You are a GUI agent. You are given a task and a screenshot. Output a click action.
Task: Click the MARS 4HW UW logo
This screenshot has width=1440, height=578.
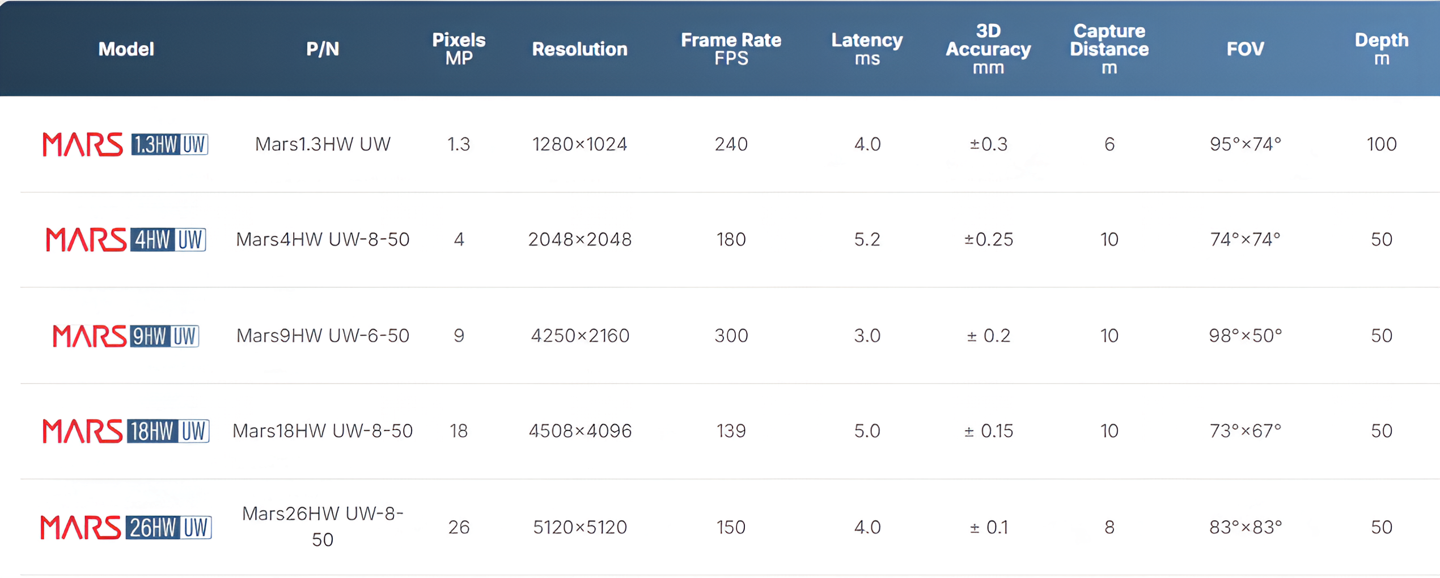click(125, 239)
